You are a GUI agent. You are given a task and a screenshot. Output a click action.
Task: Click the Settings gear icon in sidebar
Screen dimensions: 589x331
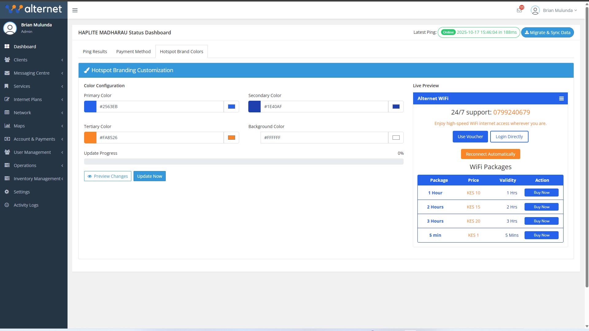point(7,192)
